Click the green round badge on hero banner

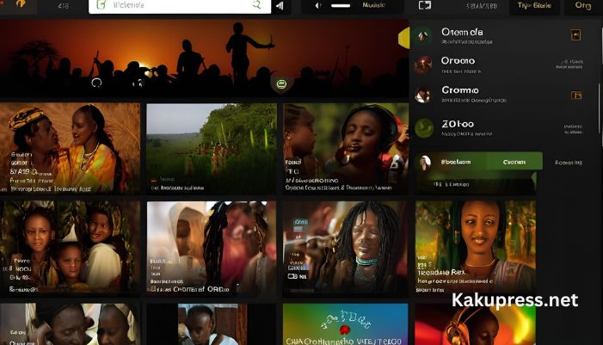point(281,83)
